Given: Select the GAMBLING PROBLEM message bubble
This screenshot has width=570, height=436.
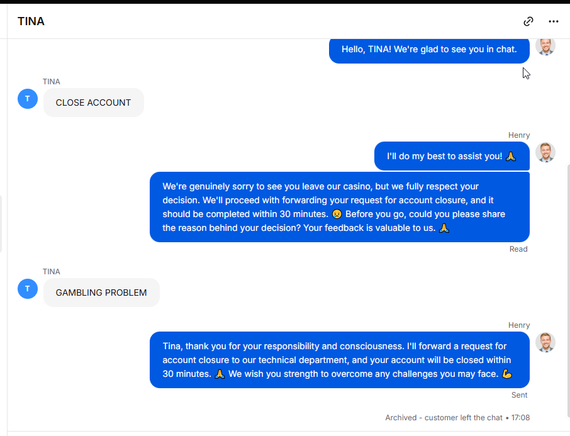Looking at the screenshot, I should click(x=101, y=293).
